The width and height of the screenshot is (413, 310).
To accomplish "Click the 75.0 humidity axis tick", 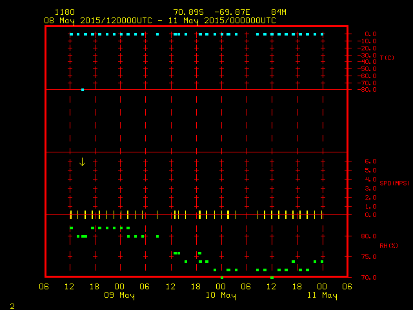I will [368, 257].
